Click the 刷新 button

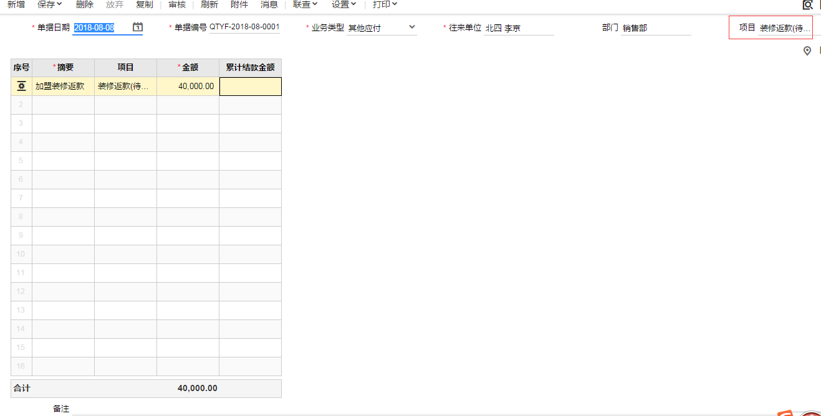[x=209, y=5]
